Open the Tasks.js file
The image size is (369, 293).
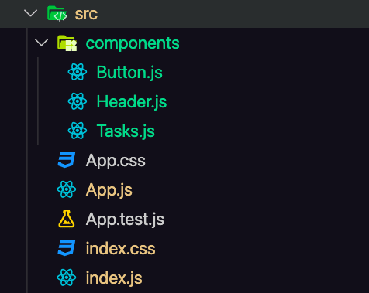(126, 131)
